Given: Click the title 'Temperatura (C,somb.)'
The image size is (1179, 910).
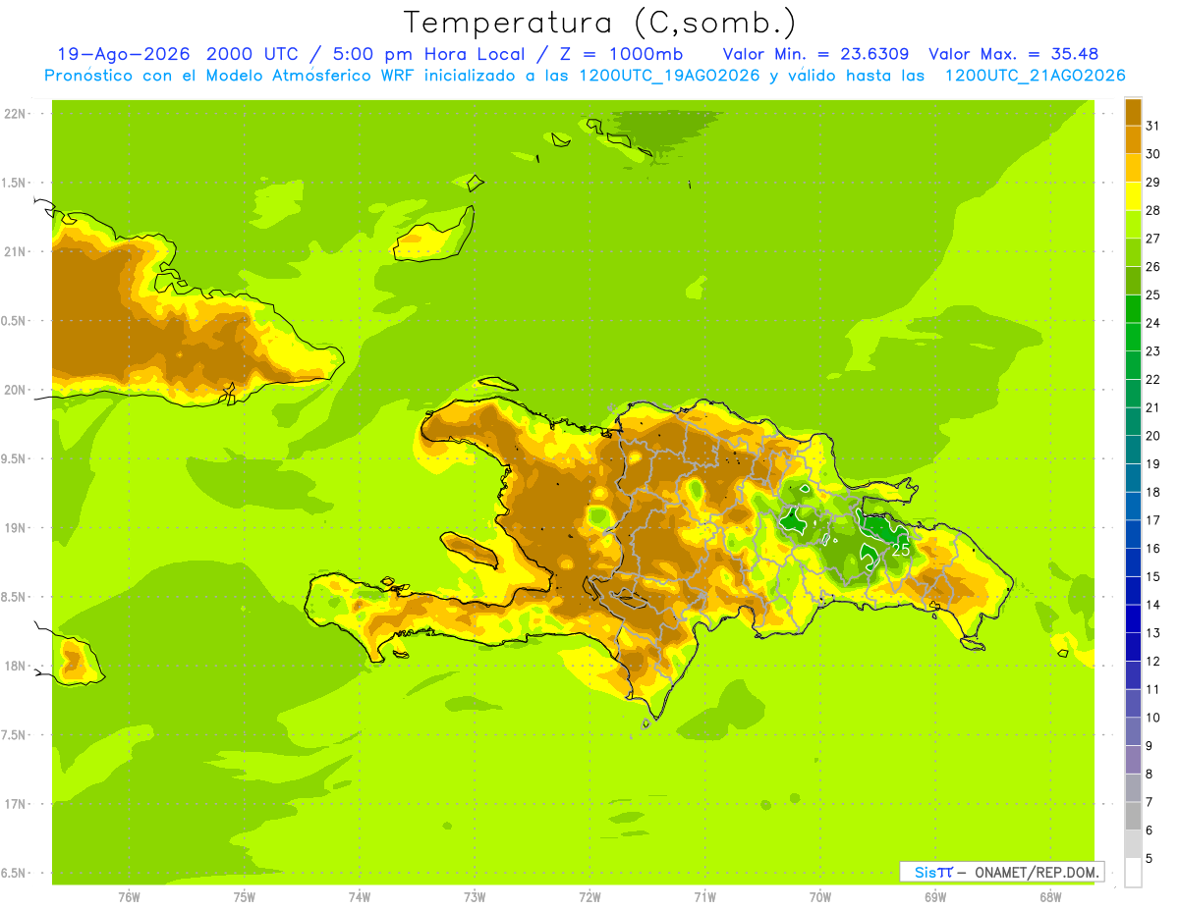Looking at the screenshot, I should [600, 23].
